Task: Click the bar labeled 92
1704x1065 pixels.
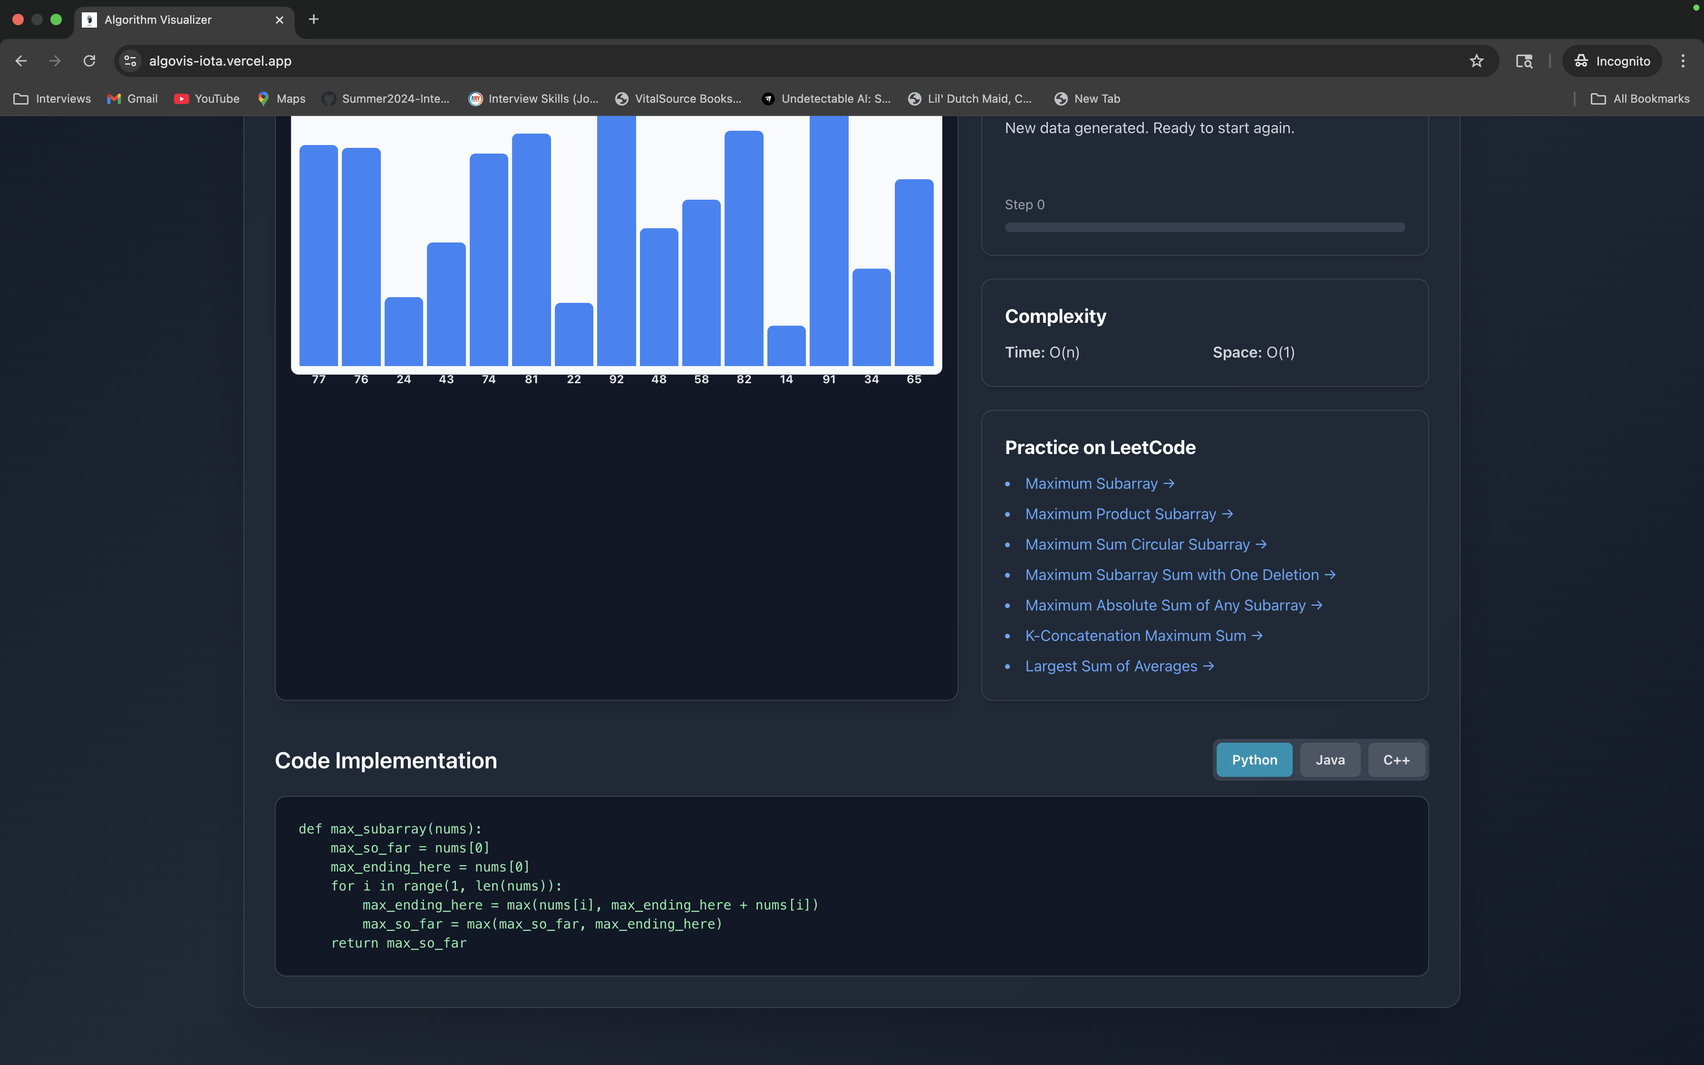Action: coord(616,241)
